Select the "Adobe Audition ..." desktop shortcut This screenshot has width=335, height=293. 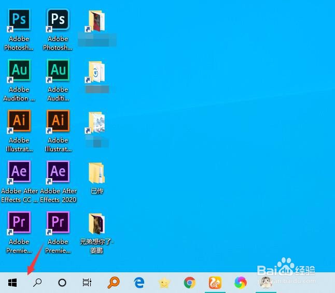19,80
